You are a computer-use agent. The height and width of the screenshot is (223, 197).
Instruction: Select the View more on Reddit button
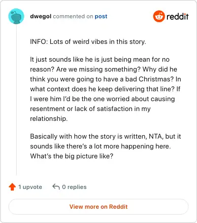pos(98,207)
